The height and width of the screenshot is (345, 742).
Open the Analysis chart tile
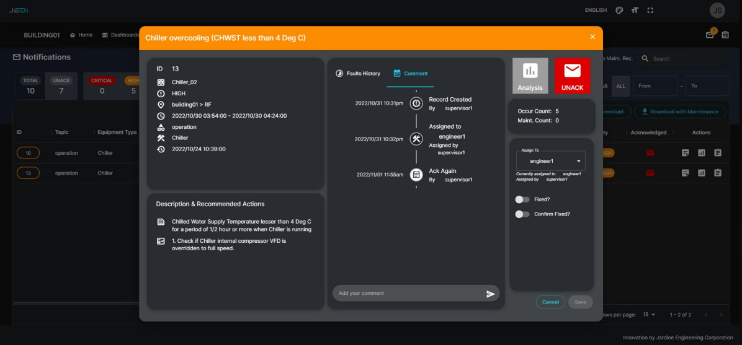tap(530, 76)
